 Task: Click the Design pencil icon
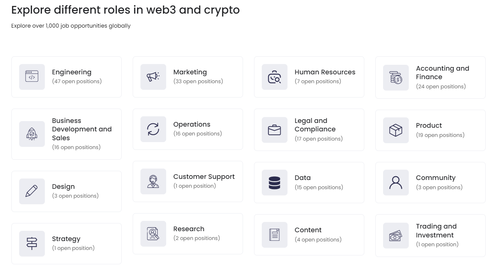[x=32, y=191]
